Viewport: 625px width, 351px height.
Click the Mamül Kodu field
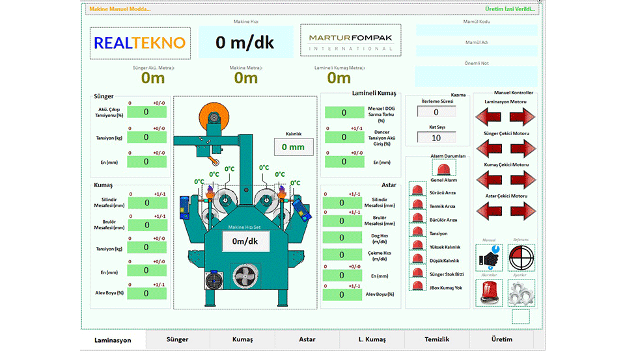tap(477, 30)
